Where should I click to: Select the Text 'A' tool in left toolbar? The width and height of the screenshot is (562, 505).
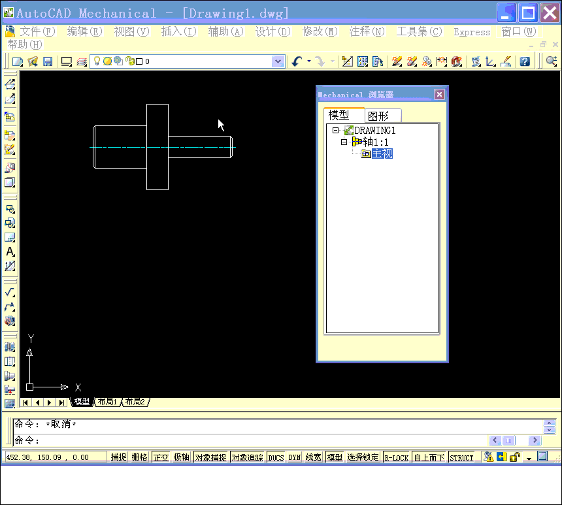10,252
